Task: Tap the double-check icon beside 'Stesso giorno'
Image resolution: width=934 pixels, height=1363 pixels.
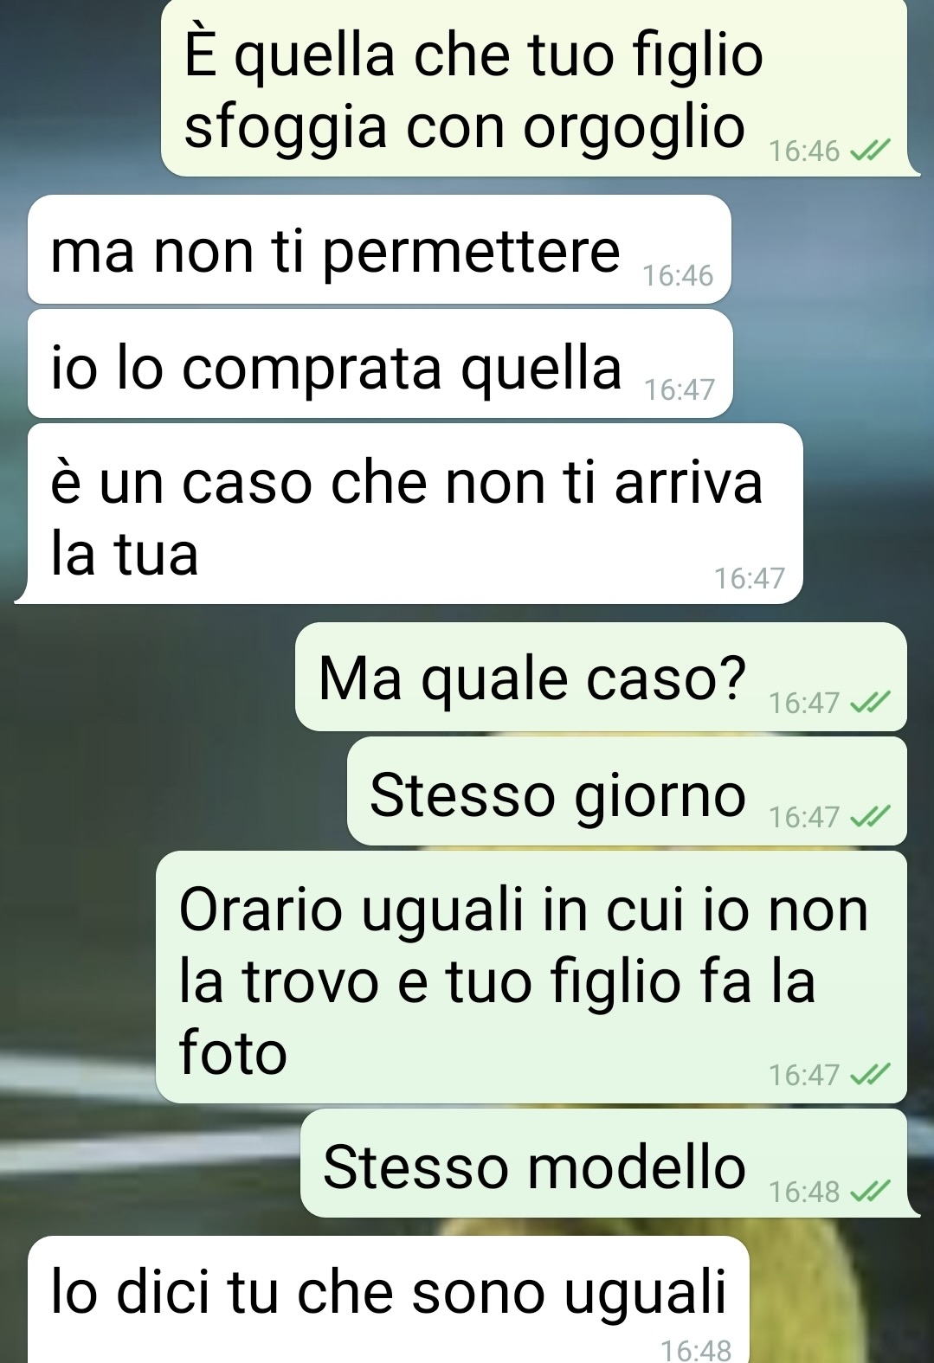Action: click(868, 817)
